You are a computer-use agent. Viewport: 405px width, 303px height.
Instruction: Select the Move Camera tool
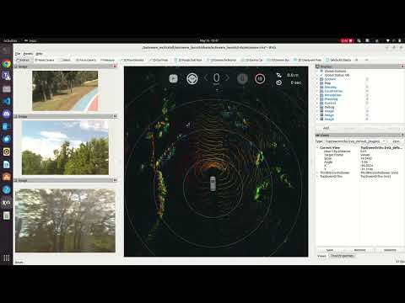coord(44,60)
